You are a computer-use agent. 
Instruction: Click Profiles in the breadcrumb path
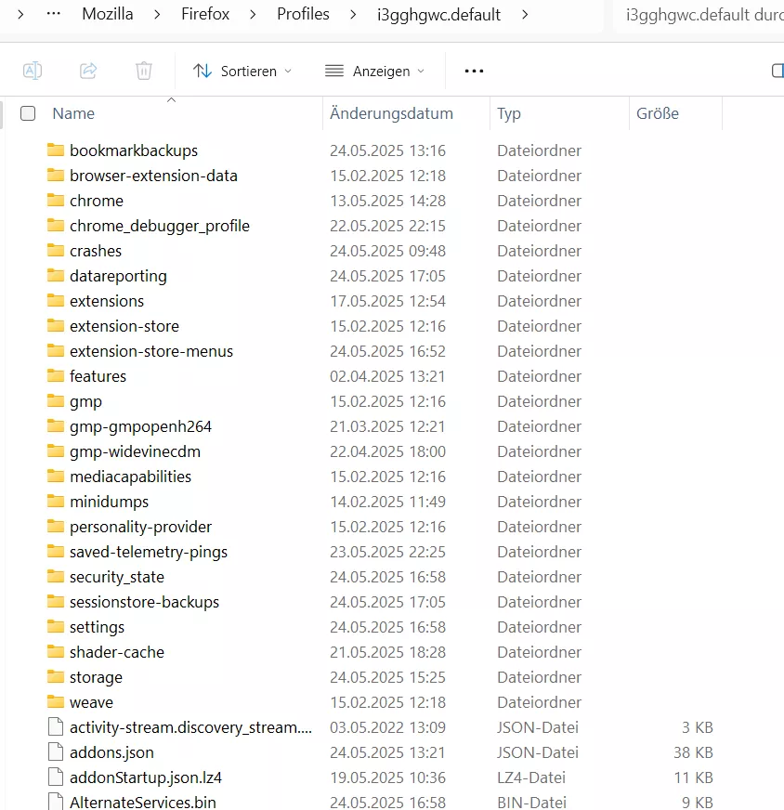coord(303,14)
